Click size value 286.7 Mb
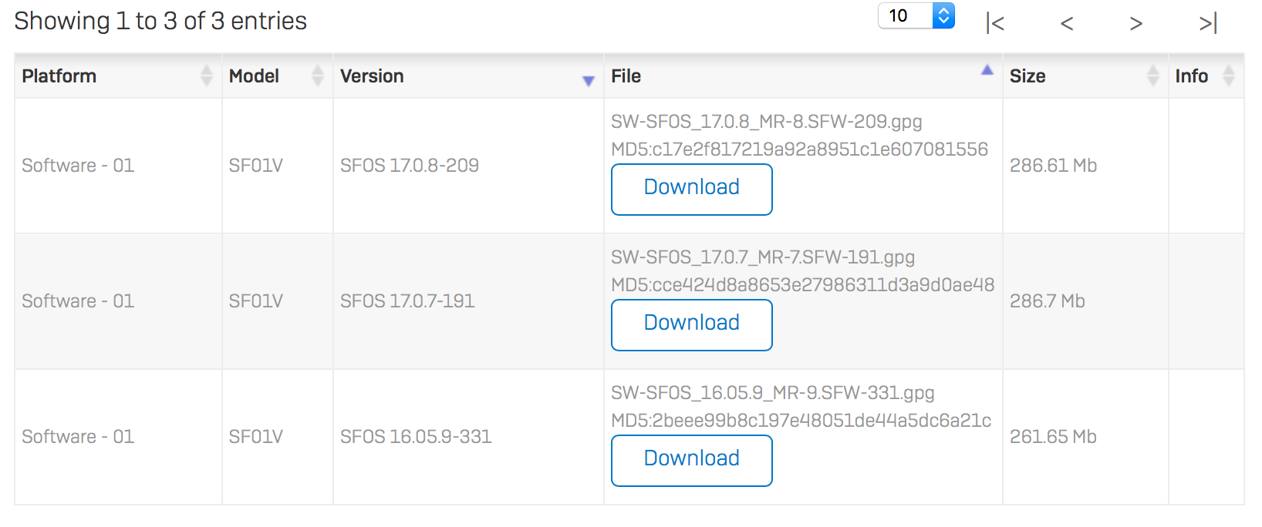This screenshot has height=527, width=1262. click(x=1047, y=301)
